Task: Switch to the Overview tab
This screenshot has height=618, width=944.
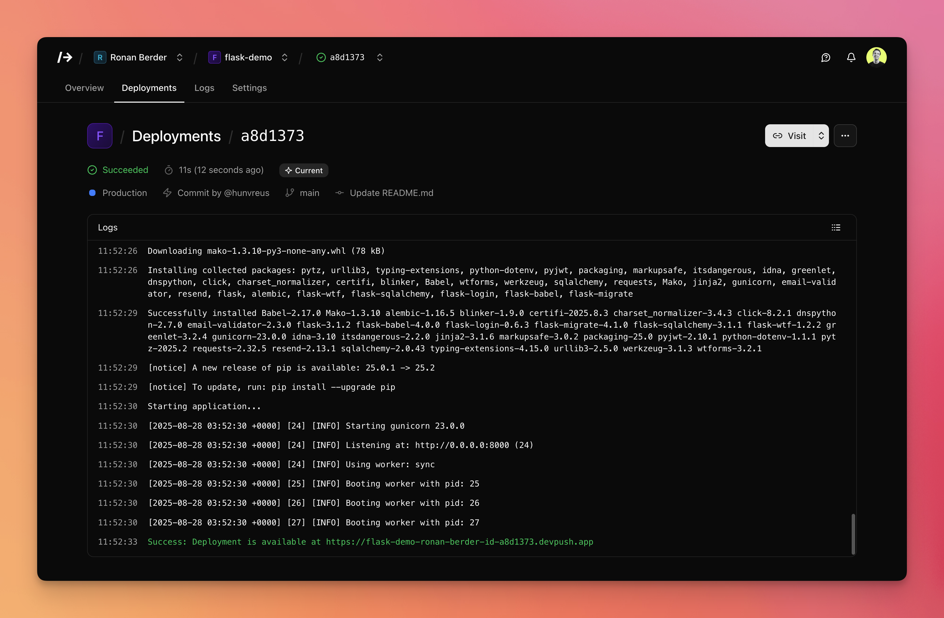Action: click(84, 88)
